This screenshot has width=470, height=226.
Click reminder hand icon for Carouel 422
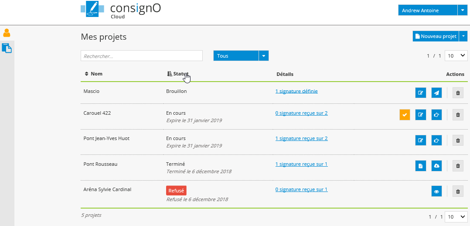coord(436,115)
